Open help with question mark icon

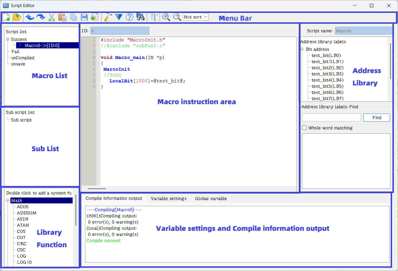click(x=129, y=17)
